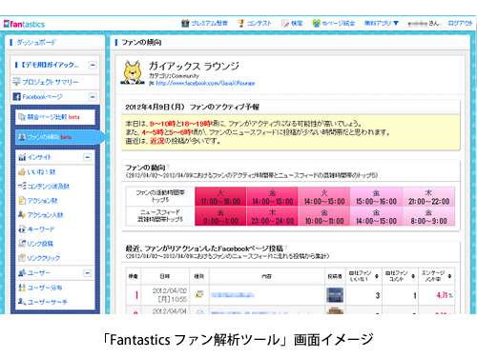Go to ダッシュボード in the sidebar
This screenshot has height=358, width=477.
point(36,42)
